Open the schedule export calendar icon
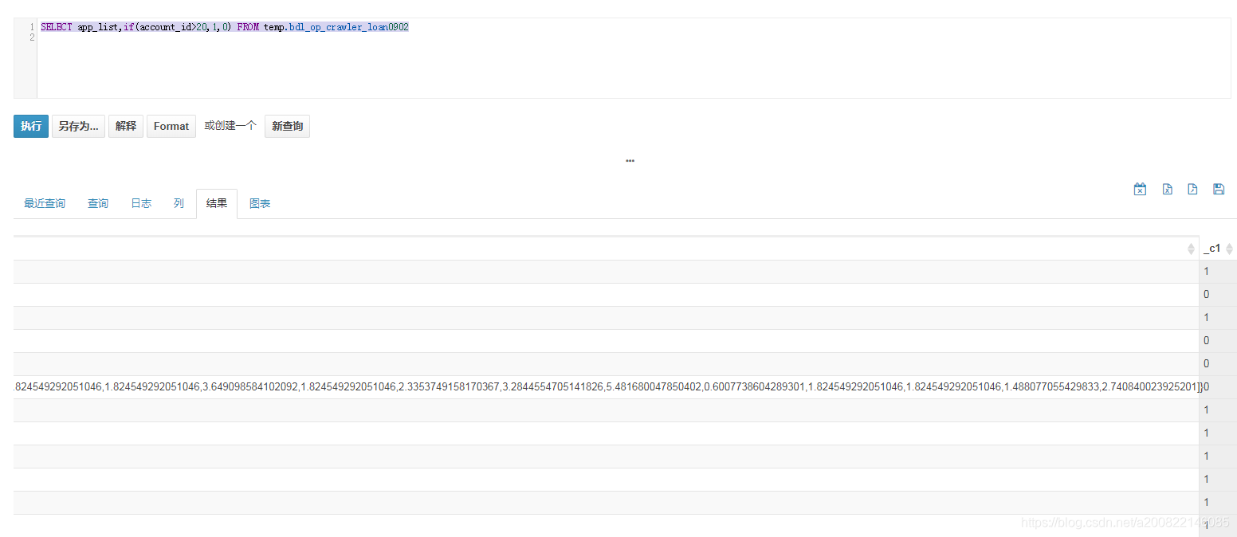Screen dimensions: 1237x537 (1140, 189)
